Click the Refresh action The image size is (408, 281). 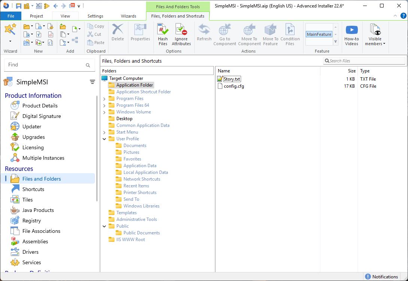tap(204, 32)
